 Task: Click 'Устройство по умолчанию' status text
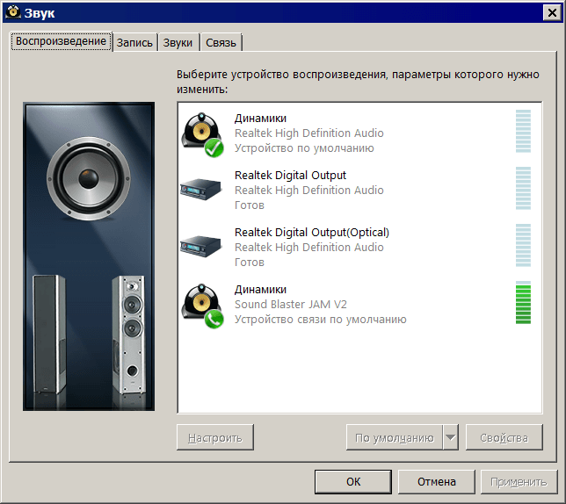[x=304, y=148]
